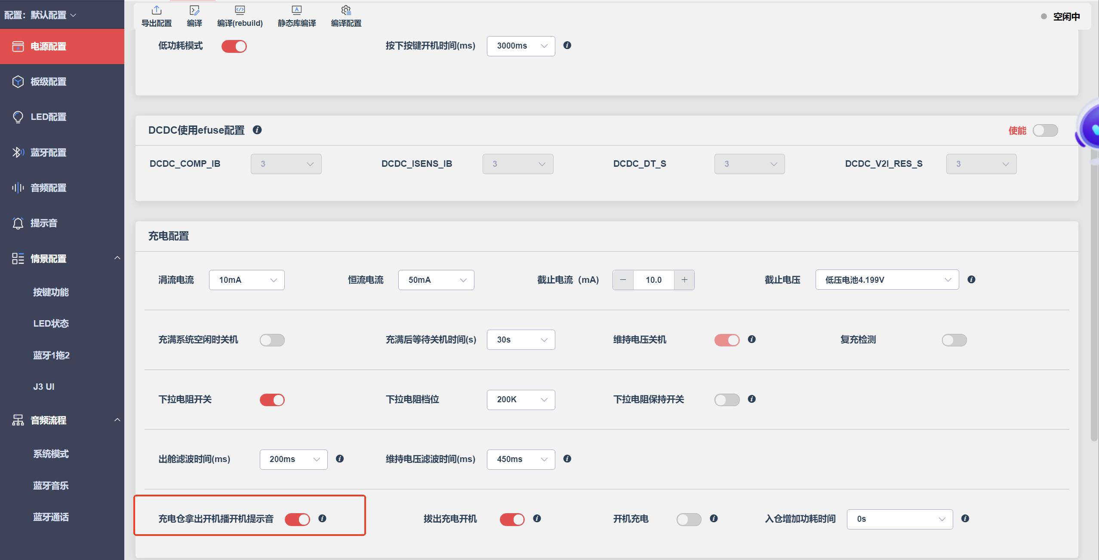Image resolution: width=1099 pixels, height=560 pixels.
Task: Open 截止电压 低压电池4.199V dropdown
Action: pyautogui.click(x=887, y=280)
